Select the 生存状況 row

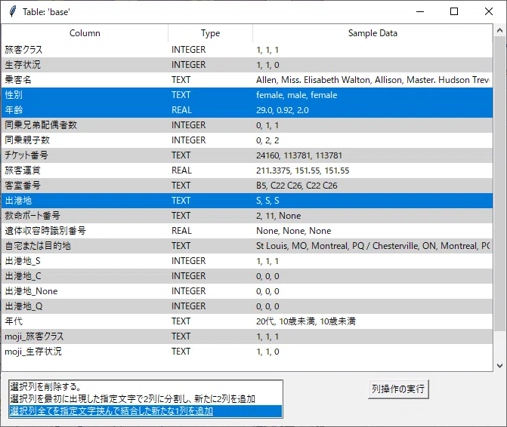coord(247,65)
